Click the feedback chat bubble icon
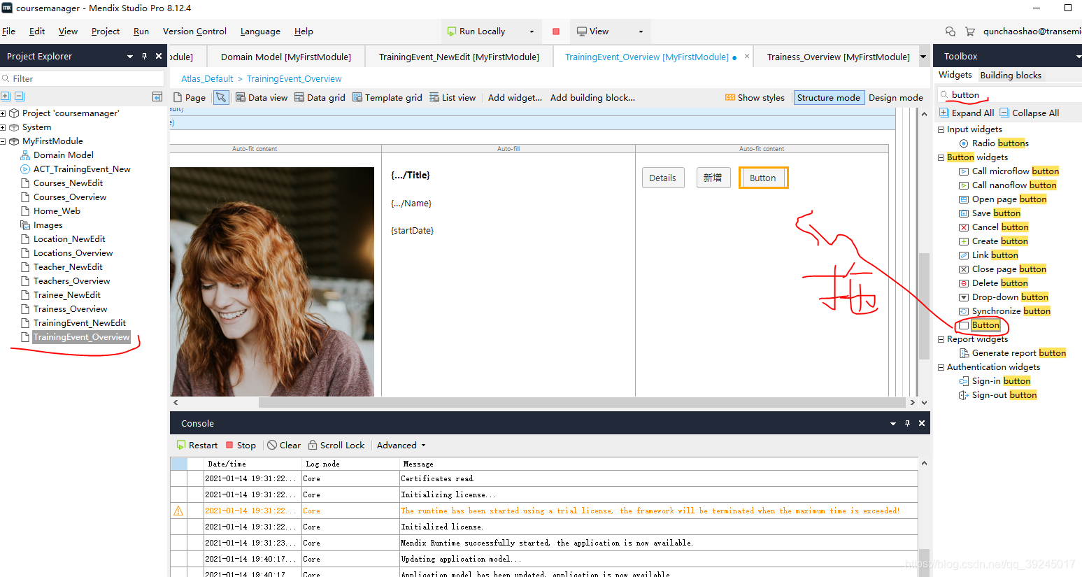Image resolution: width=1082 pixels, height=577 pixels. coord(950,31)
